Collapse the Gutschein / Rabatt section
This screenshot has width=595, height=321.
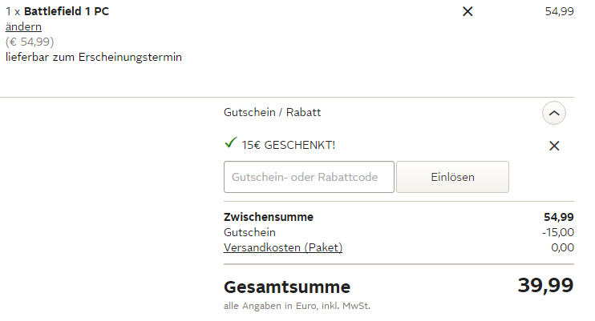click(x=554, y=114)
